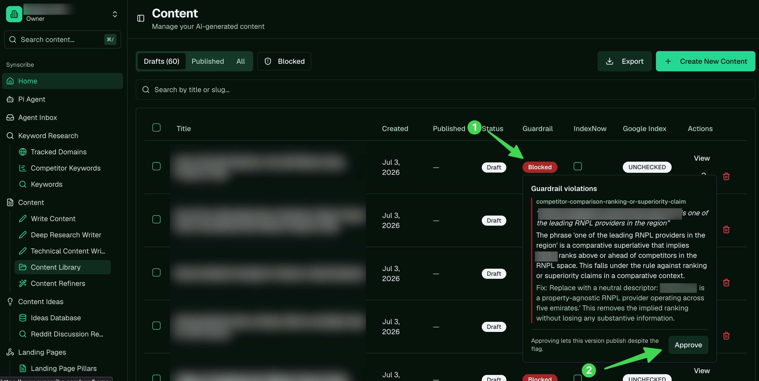
Task: Toggle the sidebar panel icon
Action: 141,18
